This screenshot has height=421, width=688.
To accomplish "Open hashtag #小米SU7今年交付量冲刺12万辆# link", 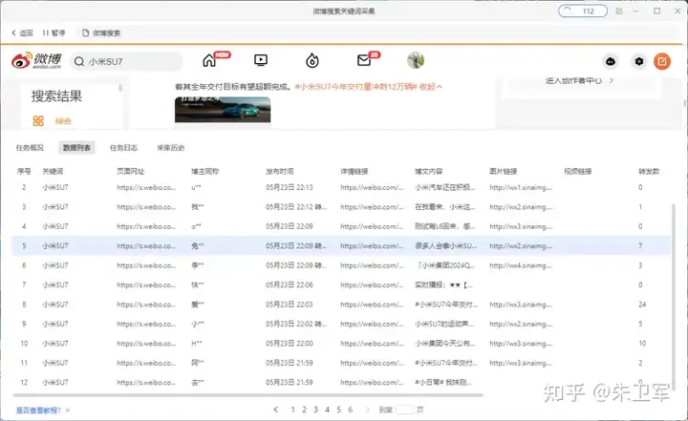I will pyautogui.click(x=355, y=87).
